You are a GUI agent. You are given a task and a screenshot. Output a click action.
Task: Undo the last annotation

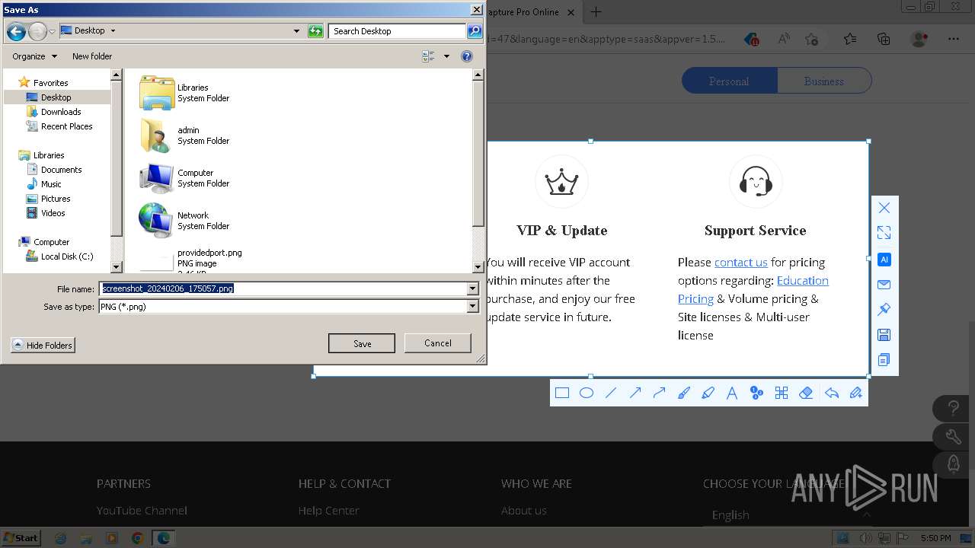831,393
